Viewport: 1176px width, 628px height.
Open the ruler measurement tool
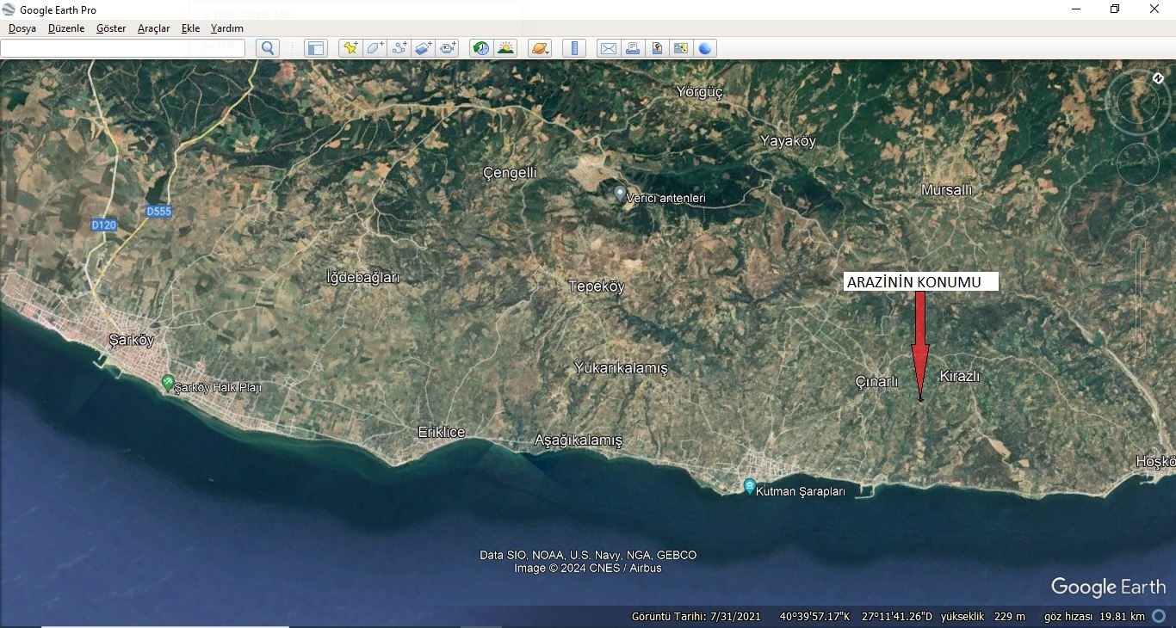(573, 48)
